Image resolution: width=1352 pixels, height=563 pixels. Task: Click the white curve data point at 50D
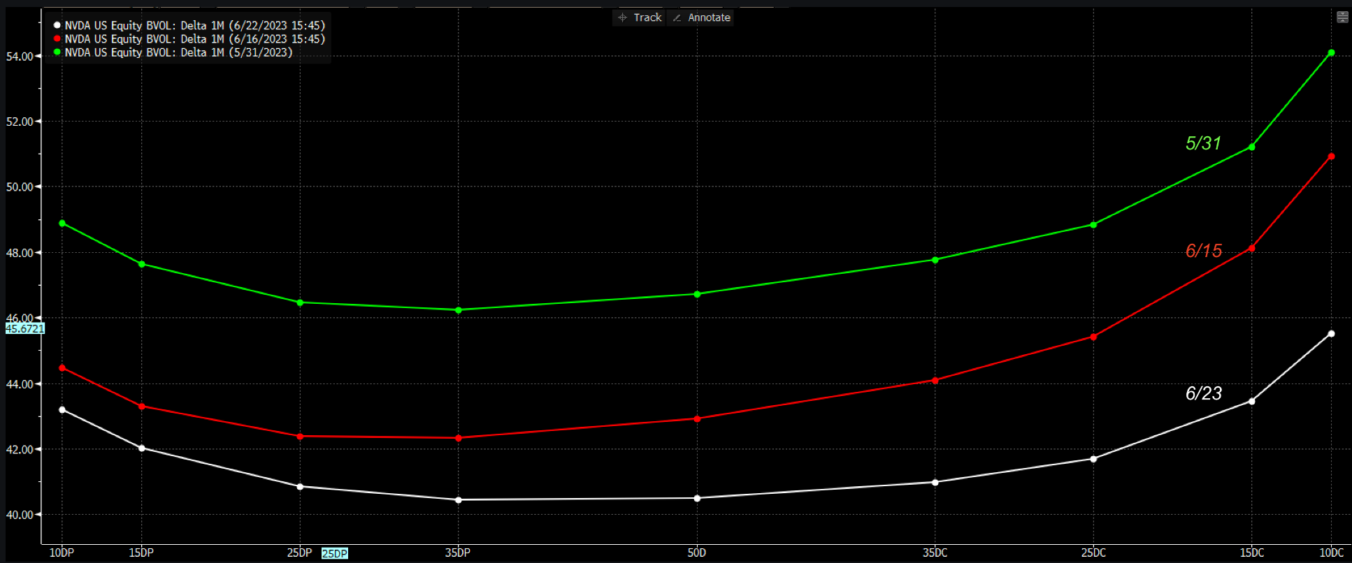coord(697,498)
